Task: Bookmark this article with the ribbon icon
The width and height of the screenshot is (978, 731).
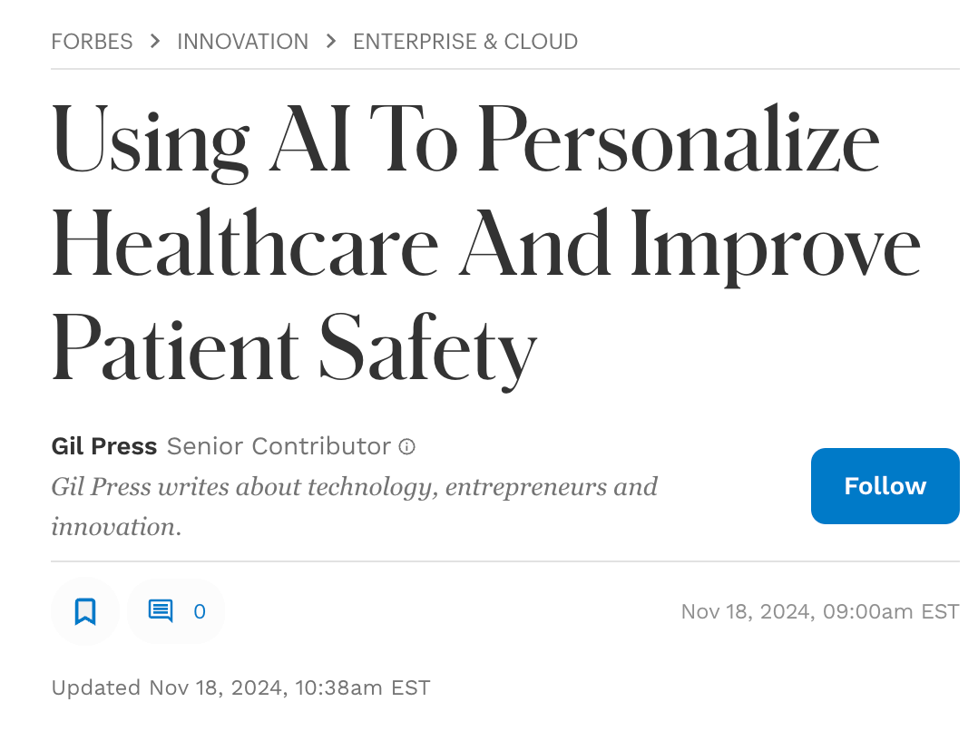Action: [x=85, y=611]
